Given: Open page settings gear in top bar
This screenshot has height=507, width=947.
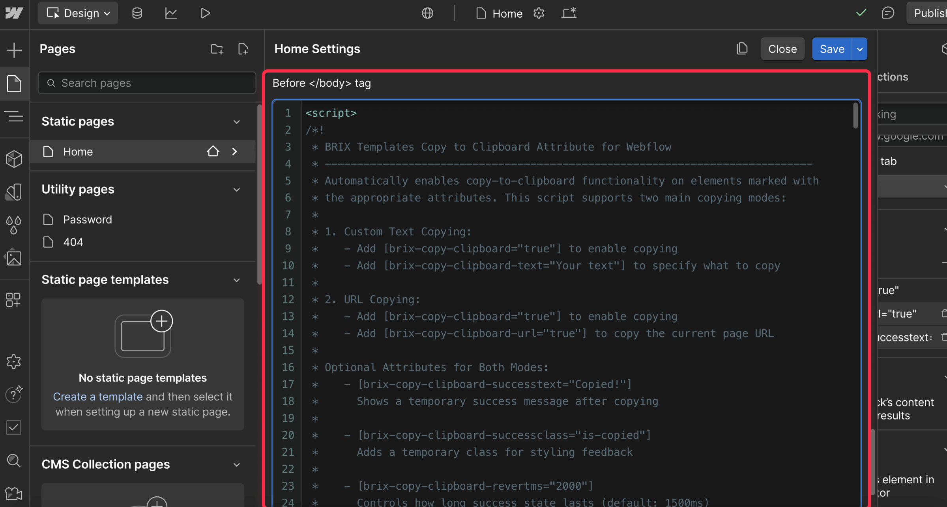Looking at the screenshot, I should coord(539,13).
